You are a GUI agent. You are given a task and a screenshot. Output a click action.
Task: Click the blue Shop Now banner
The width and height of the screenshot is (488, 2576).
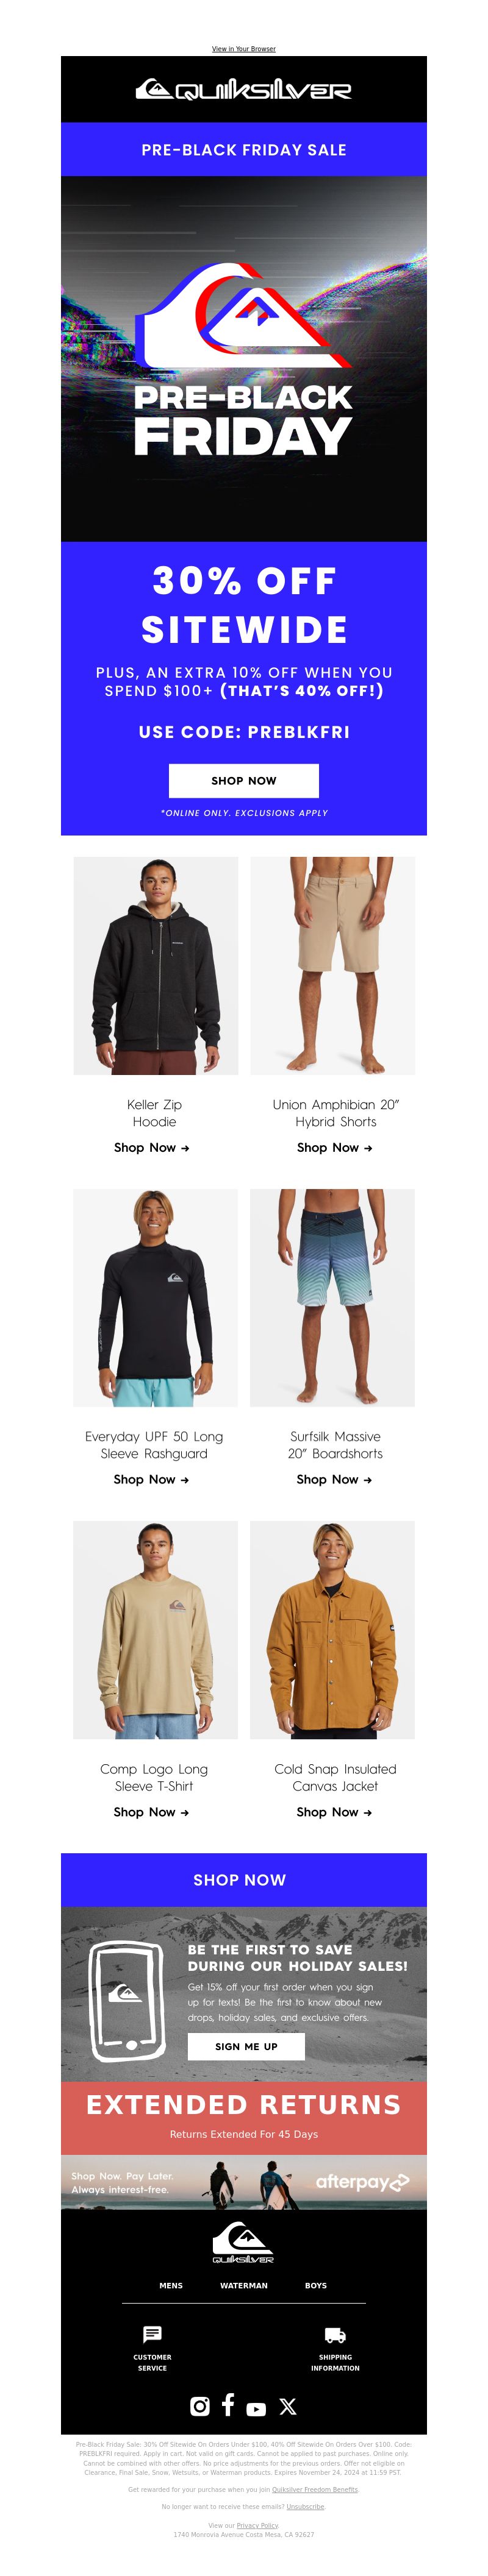click(x=244, y=1879)
